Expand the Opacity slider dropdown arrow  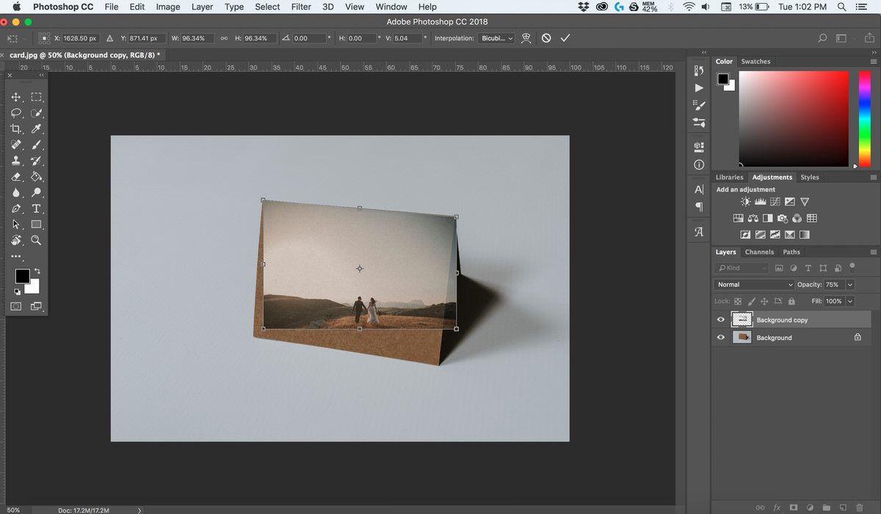point(850,284)
